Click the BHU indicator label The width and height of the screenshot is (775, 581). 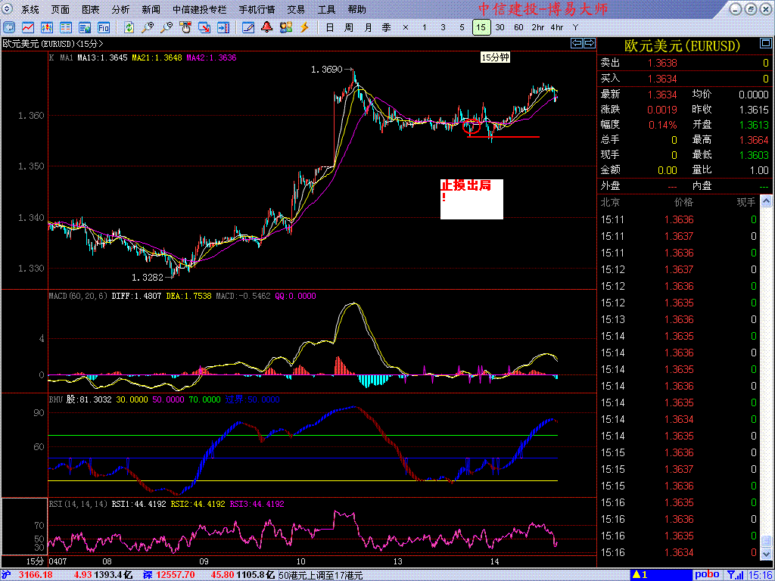pos(56,399)
